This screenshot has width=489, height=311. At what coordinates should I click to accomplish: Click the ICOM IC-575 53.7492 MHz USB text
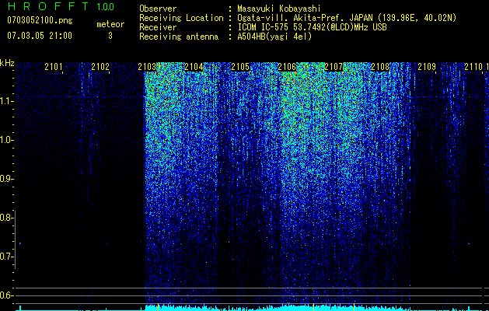click(312, 27)
